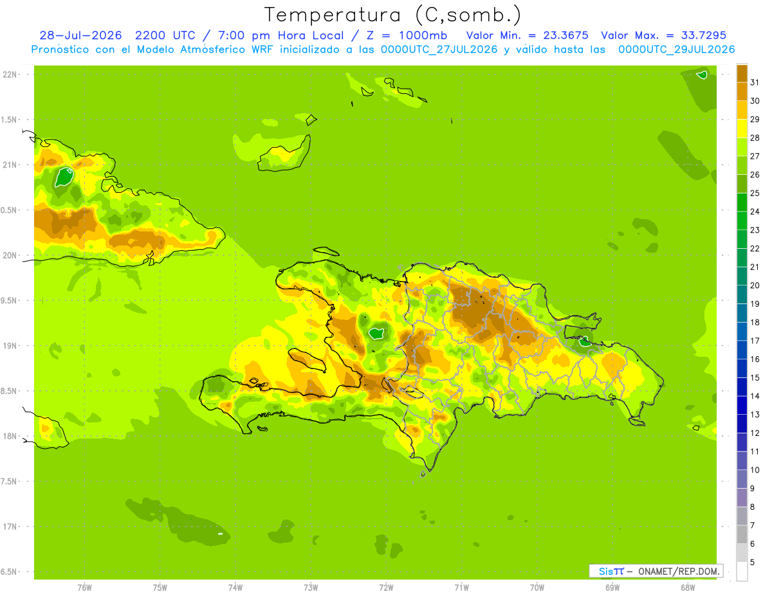Click the yellow swatch between 28 and 29
Image resolution: width=772 pixels, height=596 pixels.
[742, 129]
